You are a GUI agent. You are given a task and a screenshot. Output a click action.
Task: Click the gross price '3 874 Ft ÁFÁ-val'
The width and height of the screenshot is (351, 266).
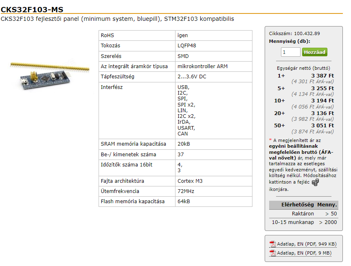[312, 132]
